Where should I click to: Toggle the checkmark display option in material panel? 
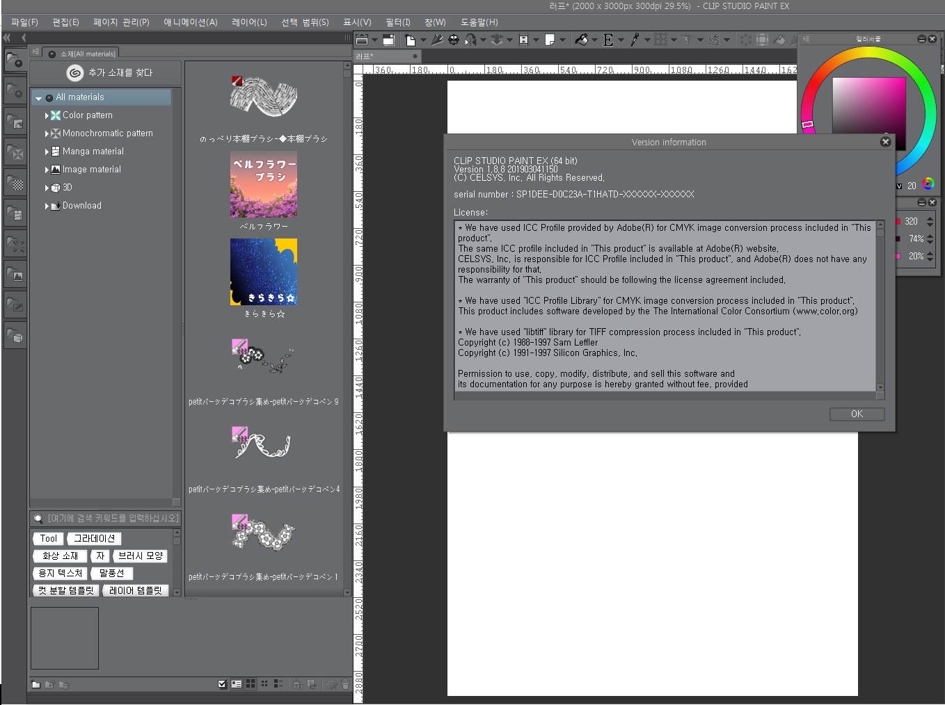click(x=222, y=684)
